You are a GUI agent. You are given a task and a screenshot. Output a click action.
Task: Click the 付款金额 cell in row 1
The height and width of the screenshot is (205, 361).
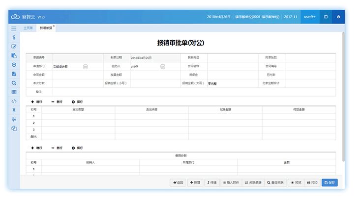pyautogui.click(x=299, y=116)
